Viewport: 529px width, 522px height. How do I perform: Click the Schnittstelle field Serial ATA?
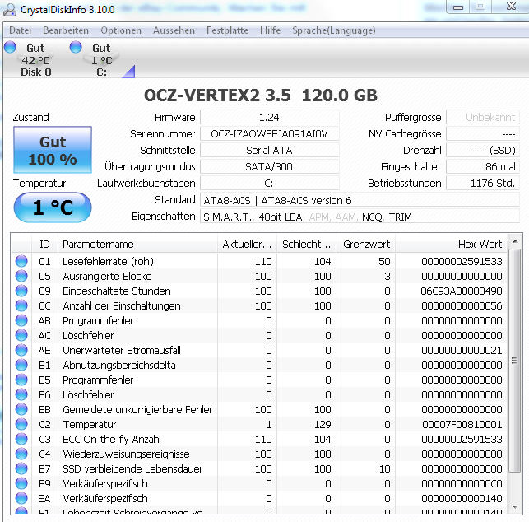[x=269, y=150]
